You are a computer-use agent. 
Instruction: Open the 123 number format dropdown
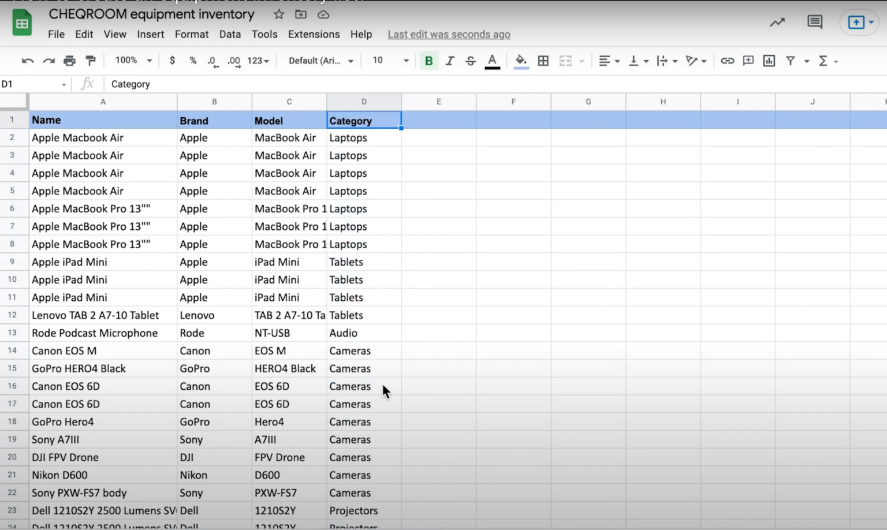tap(258, 61)
